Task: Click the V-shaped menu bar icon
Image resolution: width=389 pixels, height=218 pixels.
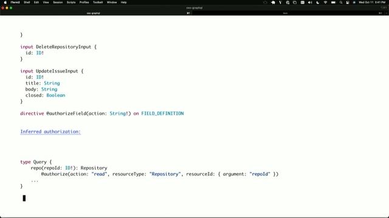Action: 280,2
